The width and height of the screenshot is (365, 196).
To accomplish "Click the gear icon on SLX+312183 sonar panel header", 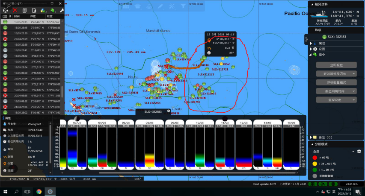I will (169, 111).
